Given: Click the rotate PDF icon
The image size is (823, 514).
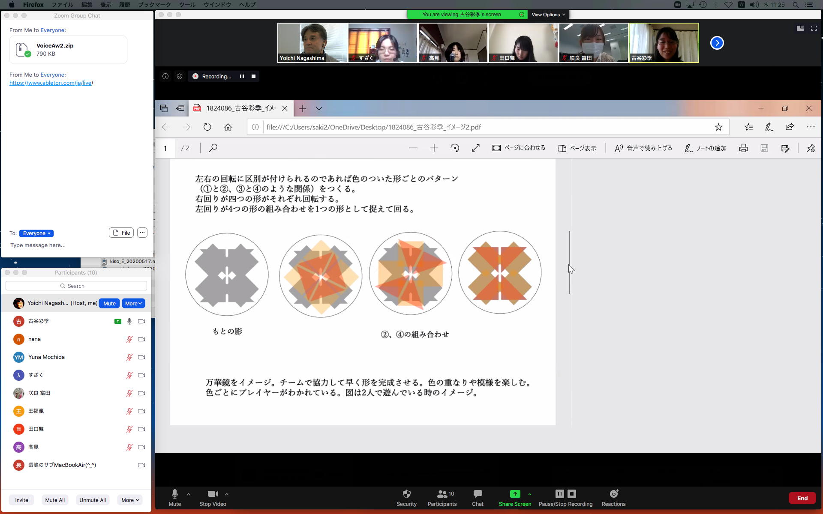Looking at the screenshot, I should 455,148.
